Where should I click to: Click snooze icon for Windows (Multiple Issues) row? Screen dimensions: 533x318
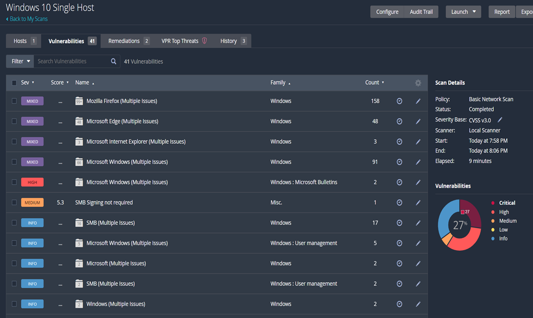pyautogui.click(x=399, y=304)
